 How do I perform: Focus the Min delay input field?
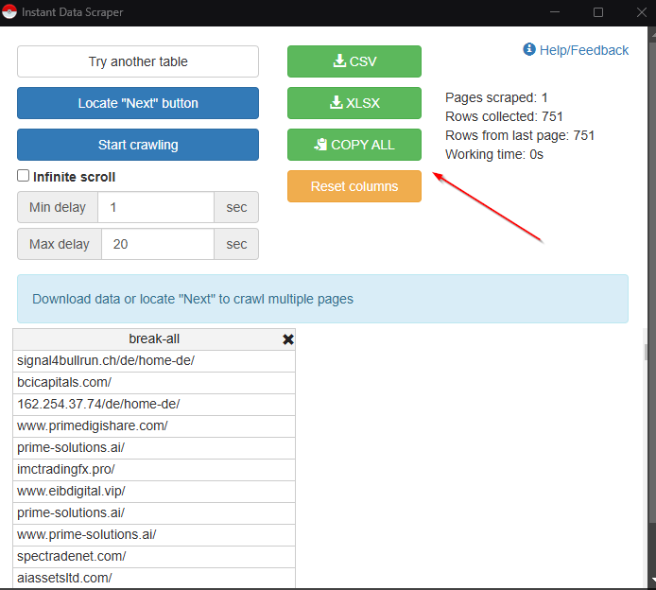pyautogui.click(x=156, y=207)
